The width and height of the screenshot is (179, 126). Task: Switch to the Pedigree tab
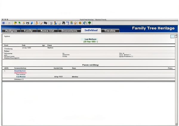(11, 31)
